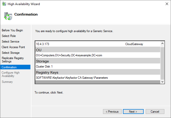Jump to the Select Service step
171x118 pixels.
10,42
